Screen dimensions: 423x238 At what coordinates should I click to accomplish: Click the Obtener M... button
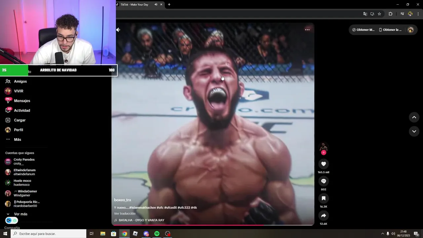click(363, 30)
